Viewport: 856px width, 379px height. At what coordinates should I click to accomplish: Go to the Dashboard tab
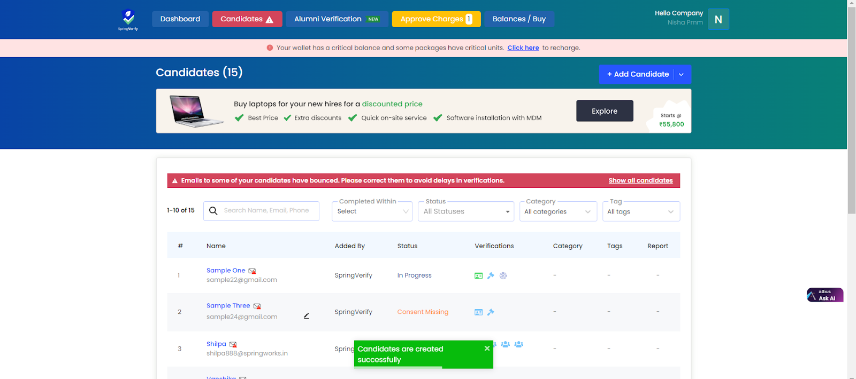click(180, 19)
